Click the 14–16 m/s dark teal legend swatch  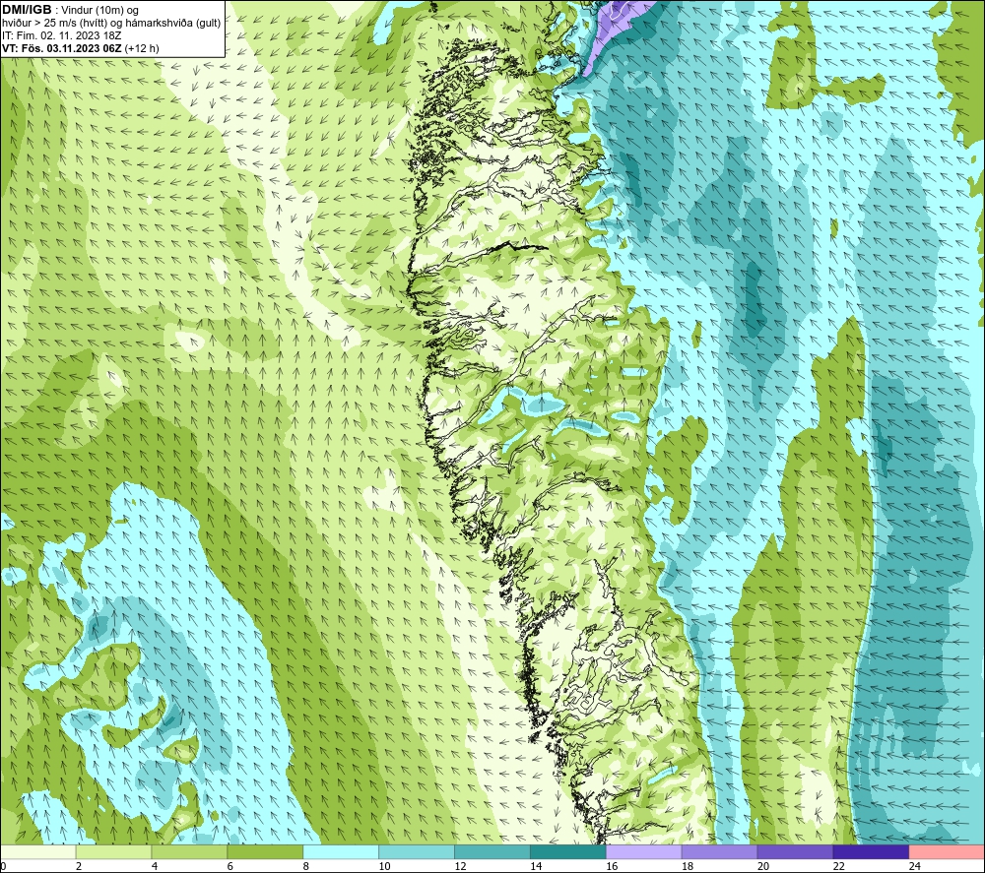click(x=568, y=852)
